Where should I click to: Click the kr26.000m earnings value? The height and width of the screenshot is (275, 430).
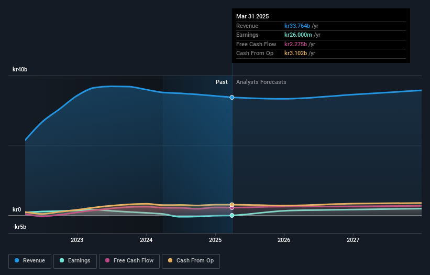click(x=298, y=35)
